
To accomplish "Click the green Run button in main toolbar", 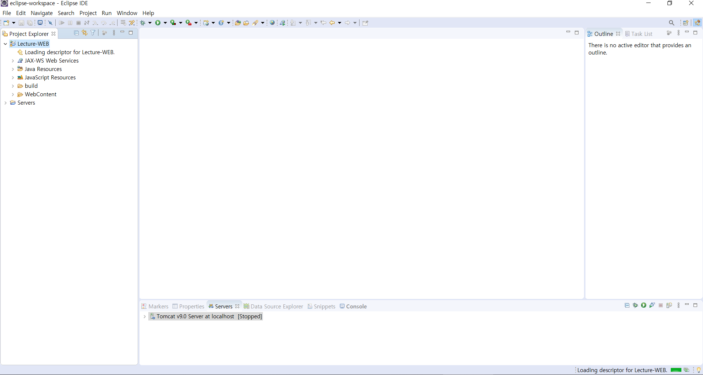I will pos(158,23).
